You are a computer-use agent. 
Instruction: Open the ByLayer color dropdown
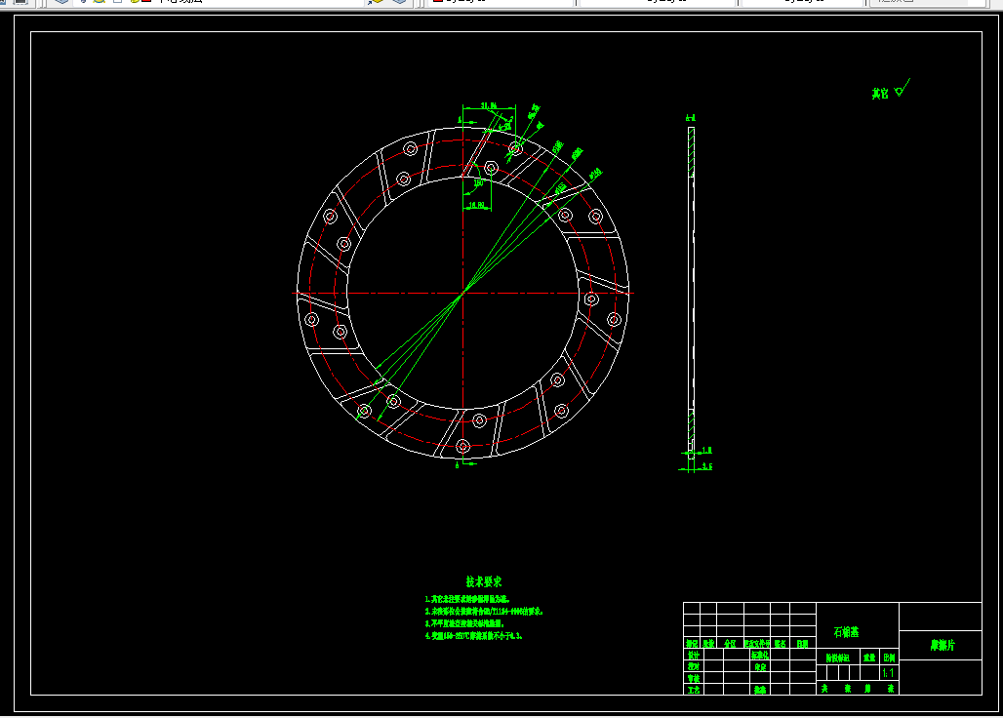click(501, 2)
